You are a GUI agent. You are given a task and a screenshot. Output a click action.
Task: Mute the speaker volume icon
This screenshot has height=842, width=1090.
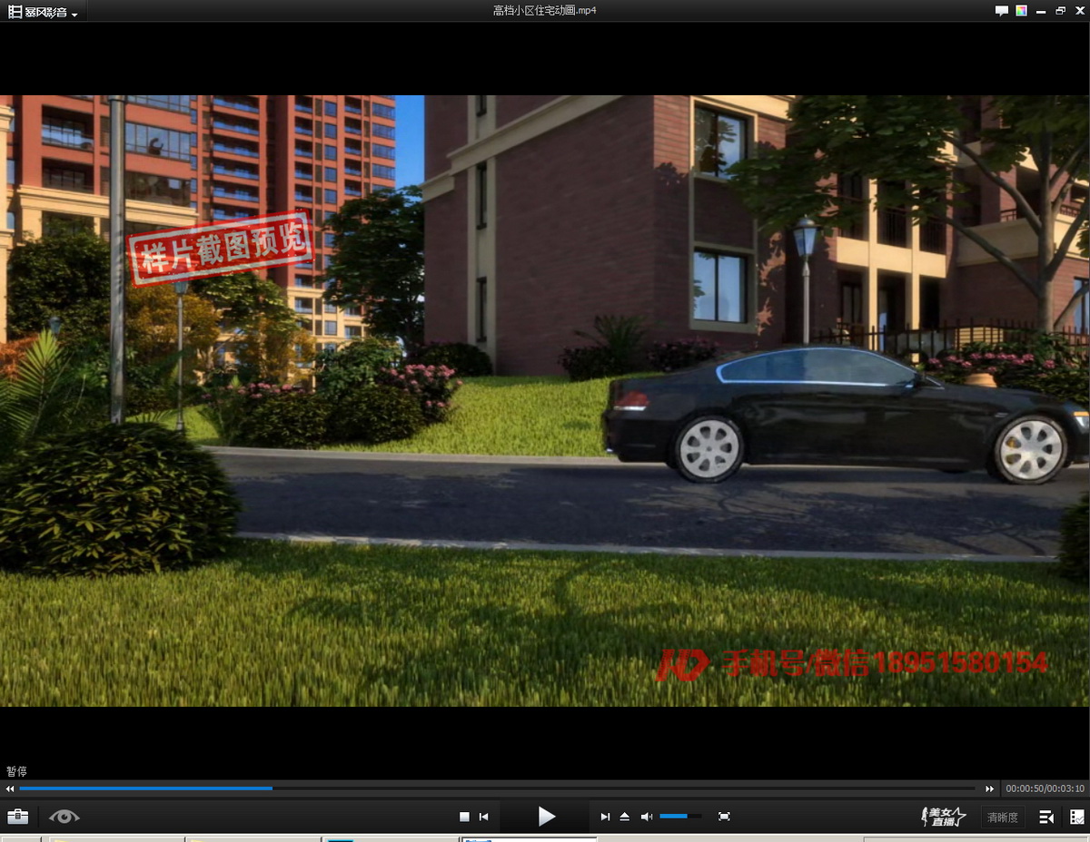click(x=646, y=817)
